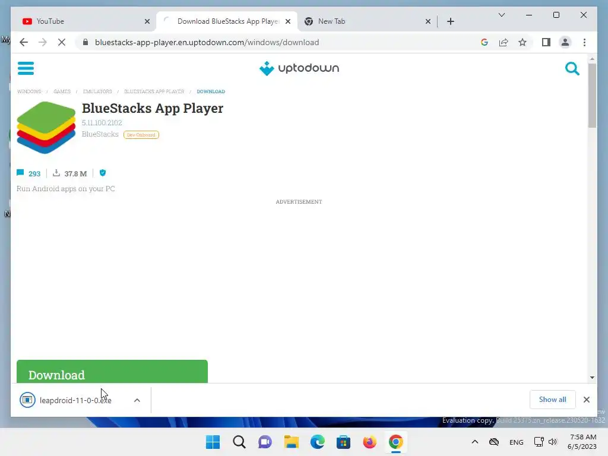This screenshot has width=608, height=456.
Task: Click the scrollbar down arrow
Action: [x=592, y=377]
